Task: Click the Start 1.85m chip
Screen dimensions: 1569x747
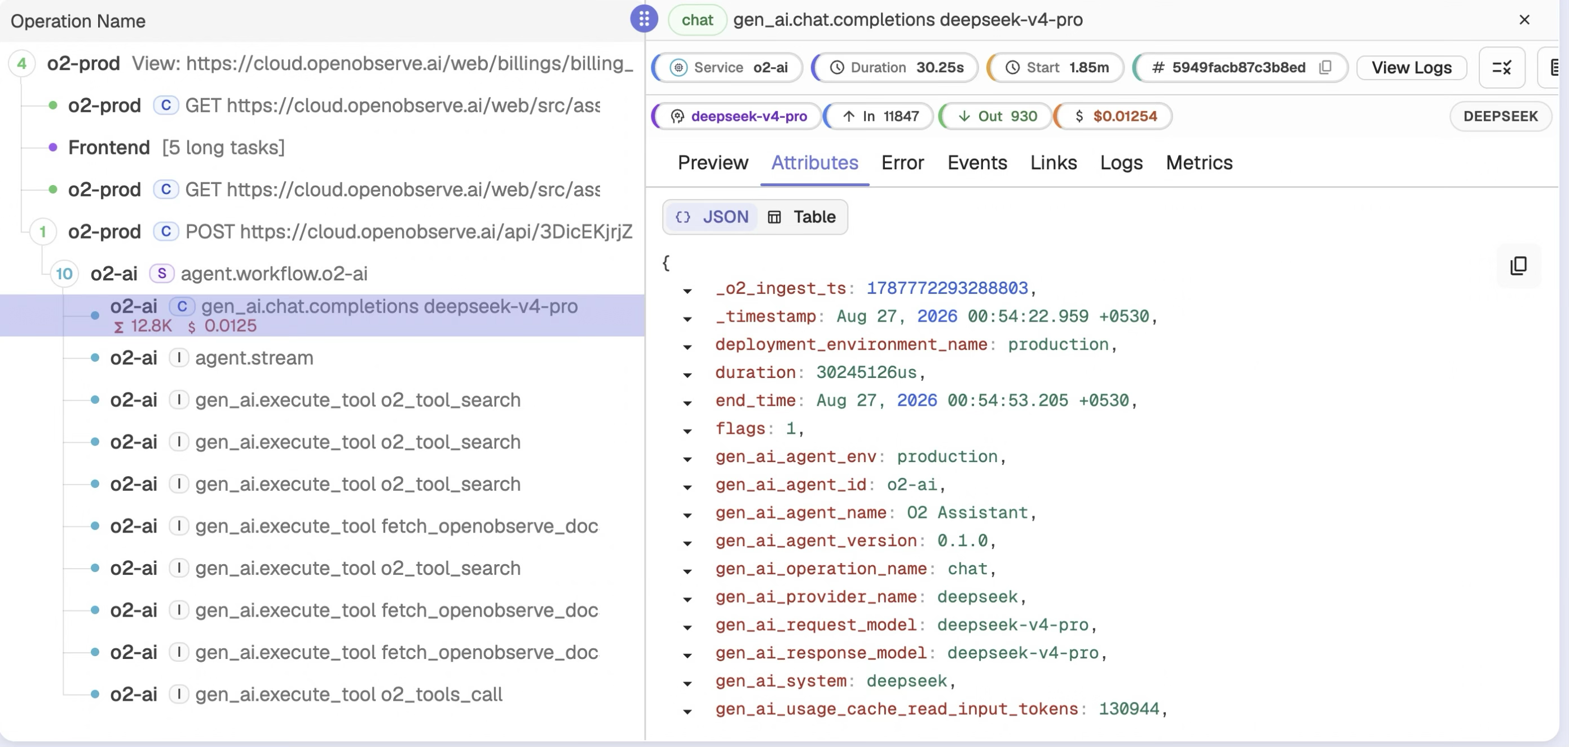Action: pos(1056,67)
